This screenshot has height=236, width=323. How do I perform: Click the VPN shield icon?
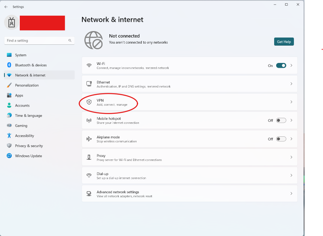[89, 102]
